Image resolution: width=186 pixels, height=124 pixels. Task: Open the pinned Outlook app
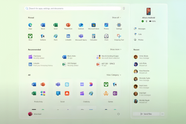81,26
